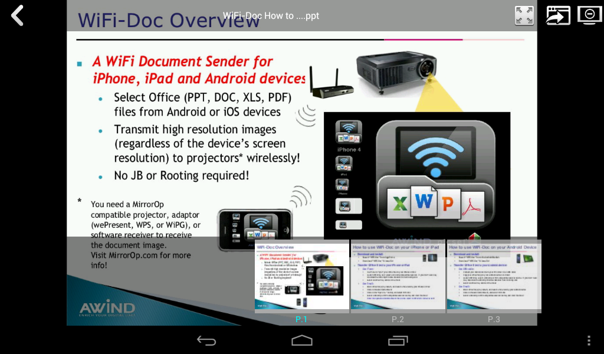Tap the iPhone 4 sized app icon
The height and width of the screenshot is (354, 604).
(349, 132)
